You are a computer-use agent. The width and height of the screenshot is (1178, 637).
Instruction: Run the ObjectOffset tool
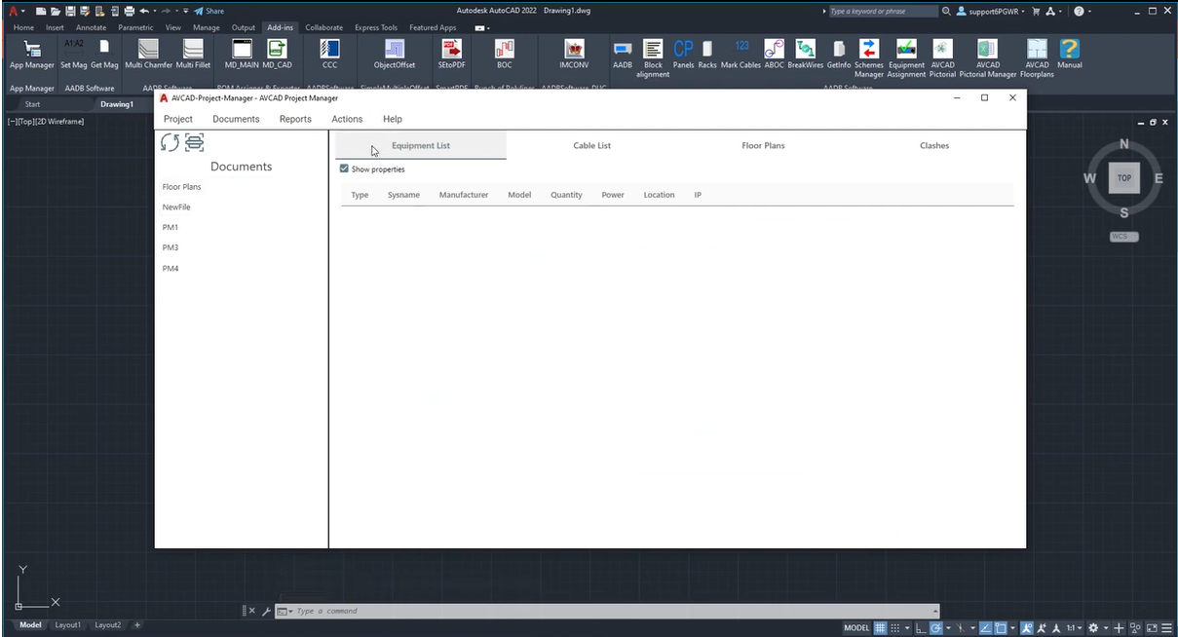click(x=395, y=55)
